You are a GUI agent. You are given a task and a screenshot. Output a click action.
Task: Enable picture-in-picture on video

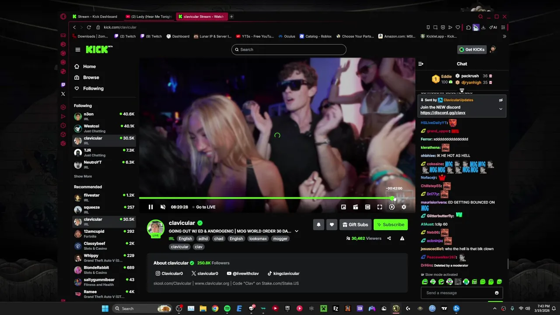pos(343,207)
